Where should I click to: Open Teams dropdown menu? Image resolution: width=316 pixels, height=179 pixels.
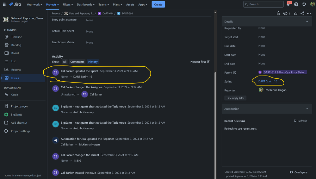pyautogui.click(x=103, y=4)
